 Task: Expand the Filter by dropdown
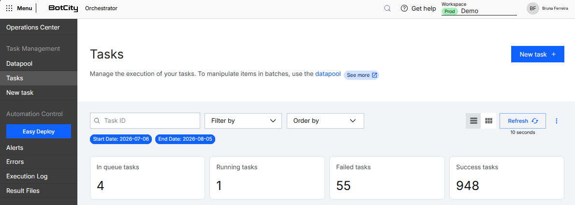243,121
